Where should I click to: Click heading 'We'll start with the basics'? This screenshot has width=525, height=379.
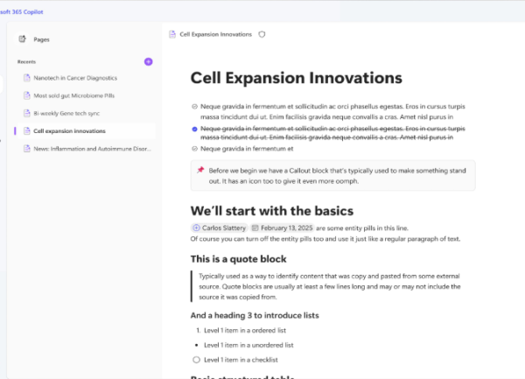pos(272,211)
